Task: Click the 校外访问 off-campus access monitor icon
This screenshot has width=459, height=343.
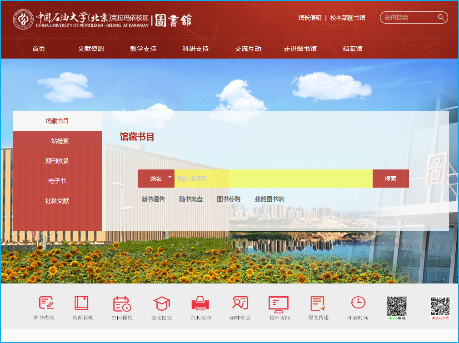Action: click(279, 303)
